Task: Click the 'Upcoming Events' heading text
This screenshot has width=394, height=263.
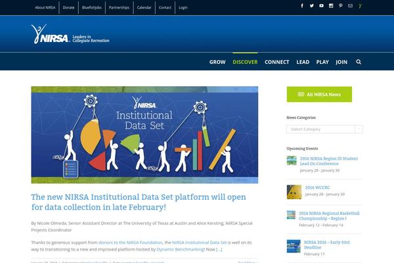Action: click(302, 149)
